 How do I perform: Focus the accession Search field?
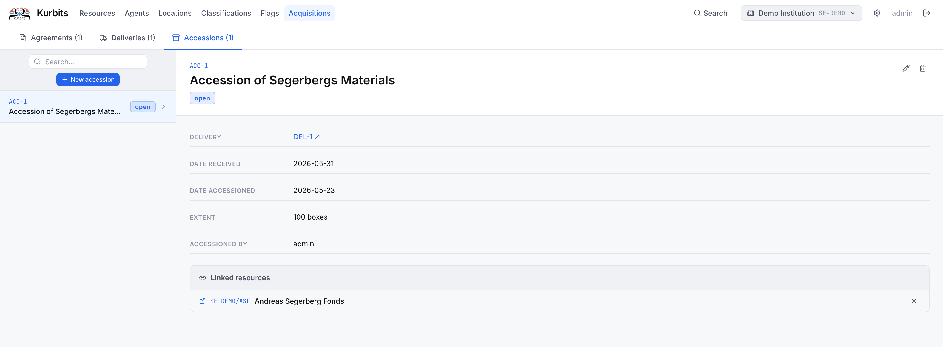[x=88, y=62]
